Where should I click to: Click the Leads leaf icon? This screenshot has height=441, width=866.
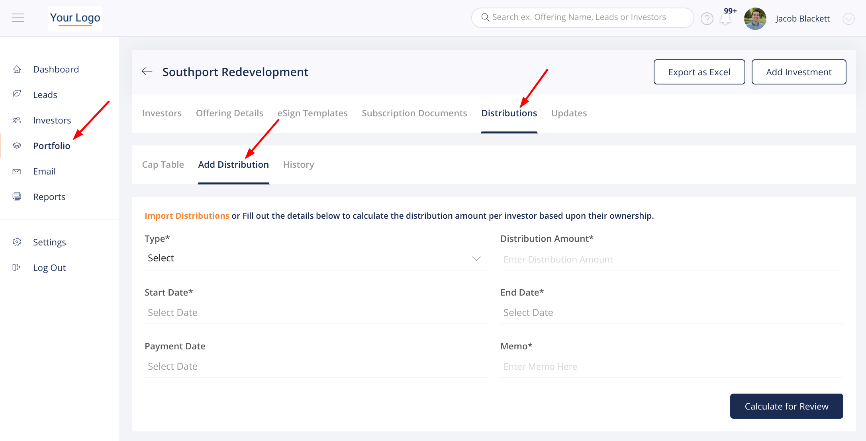coord(17,94)
